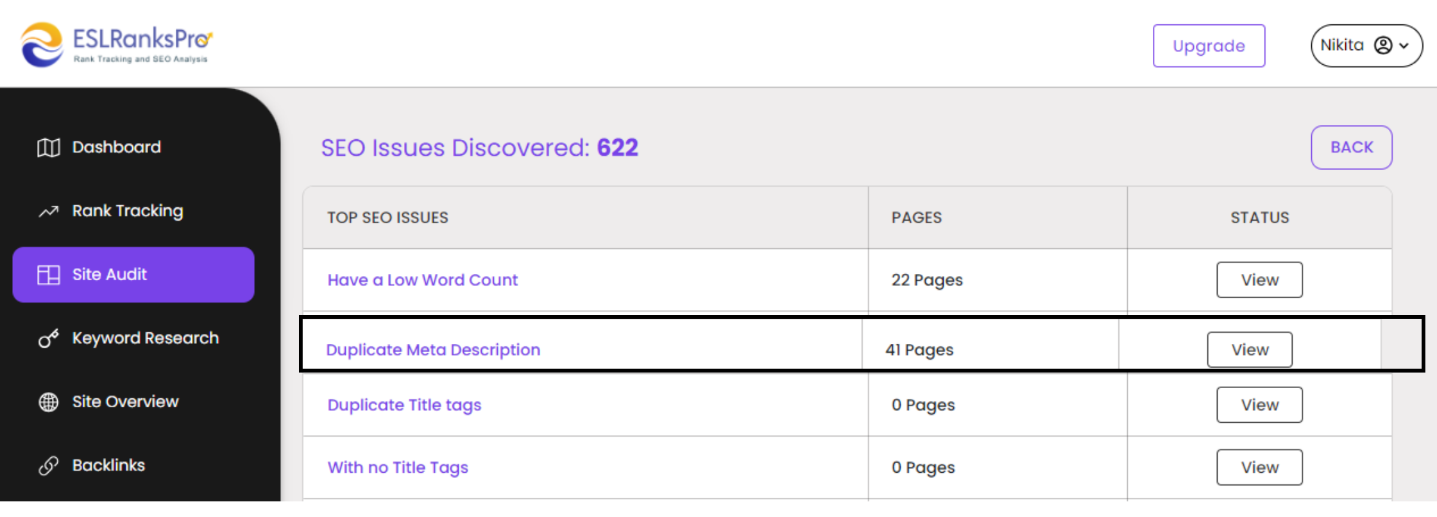The height and width of the screenshot is (517, 1437).
Task: Click the Keyword Research key icon
Action: click(49, 338)
